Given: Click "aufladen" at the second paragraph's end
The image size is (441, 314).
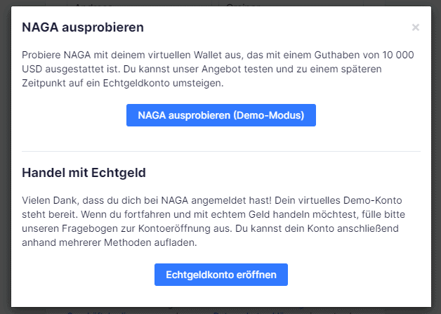Looking at the screenshot, I should pos(178,242).
